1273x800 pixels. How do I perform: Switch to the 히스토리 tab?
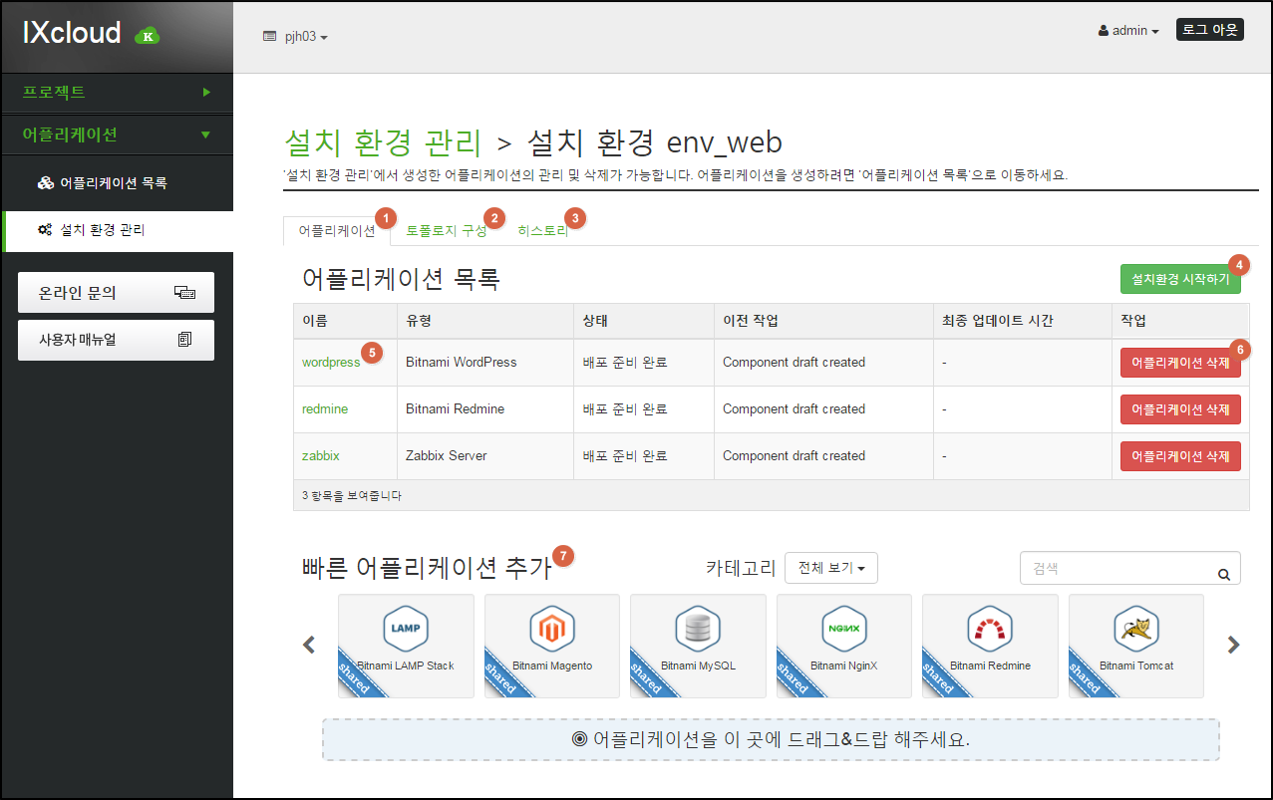pos(543,231)
